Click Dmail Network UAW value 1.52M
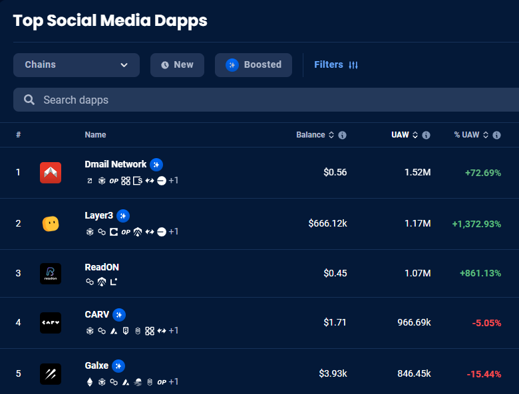Viewport: 519px width, 394px height. coord(418,172)
